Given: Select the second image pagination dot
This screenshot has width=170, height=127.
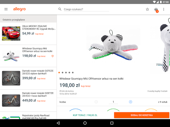Looking at the screenshot, I should (62, 72).
